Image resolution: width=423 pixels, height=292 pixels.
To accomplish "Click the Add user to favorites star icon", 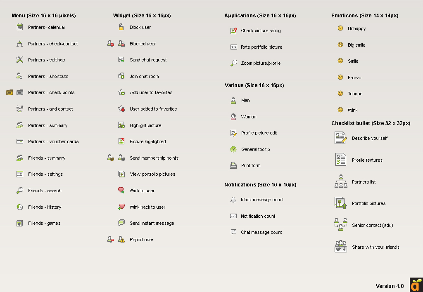I will (x=121, y=92).
